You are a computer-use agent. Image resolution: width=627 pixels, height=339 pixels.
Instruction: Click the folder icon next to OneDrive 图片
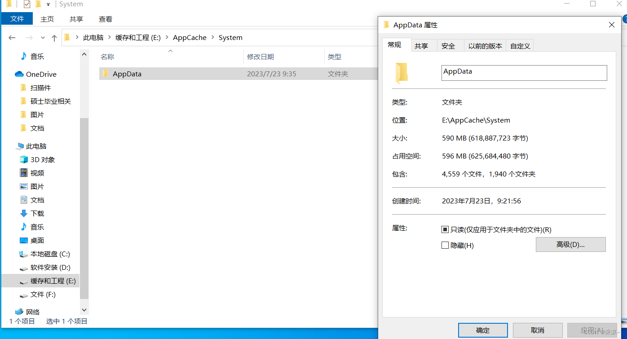click(23, 114)
